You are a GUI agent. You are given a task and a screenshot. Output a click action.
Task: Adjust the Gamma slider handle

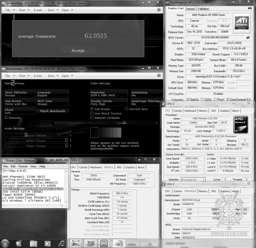124,122
